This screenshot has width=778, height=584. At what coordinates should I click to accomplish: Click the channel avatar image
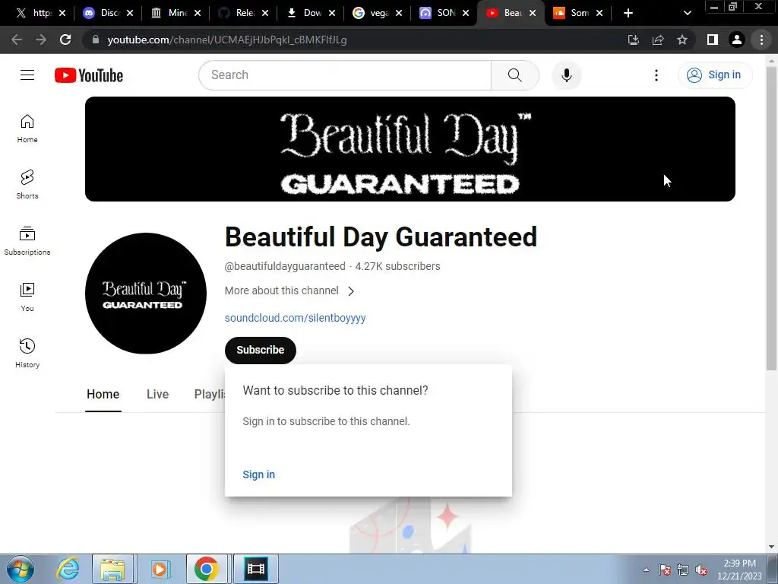145,294
